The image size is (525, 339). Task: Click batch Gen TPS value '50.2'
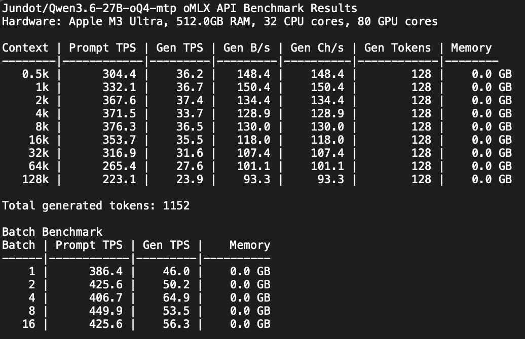pos(176,284)
